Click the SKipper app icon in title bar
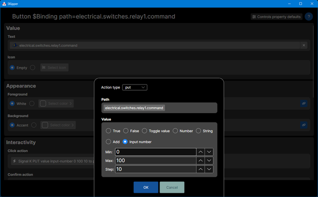The width and height of the screenshot is (318, 197). tap(4, 4)
